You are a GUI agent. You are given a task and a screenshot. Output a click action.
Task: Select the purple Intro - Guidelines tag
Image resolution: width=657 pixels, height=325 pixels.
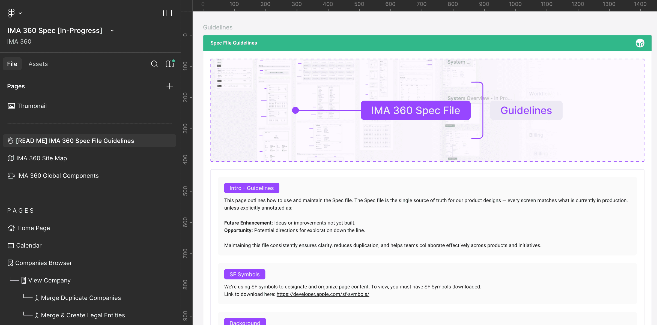(252, 188)
